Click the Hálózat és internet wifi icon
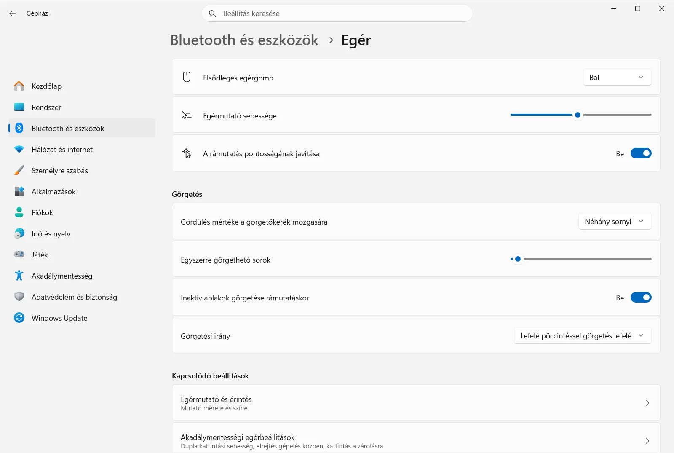Image resolution: width=674 pixels, height=453 pixels. pyautogui.click(x=19, y=149)
